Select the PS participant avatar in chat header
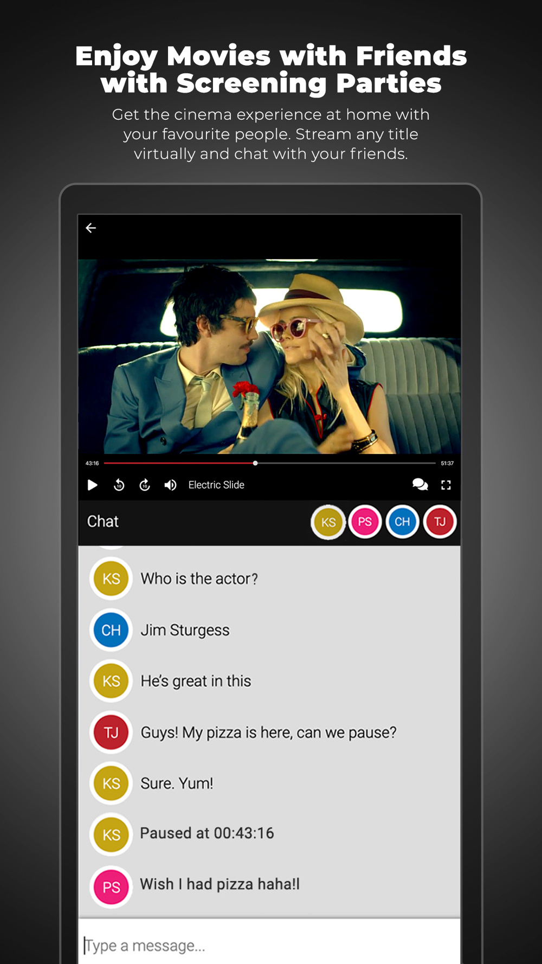 pos(365,522)
